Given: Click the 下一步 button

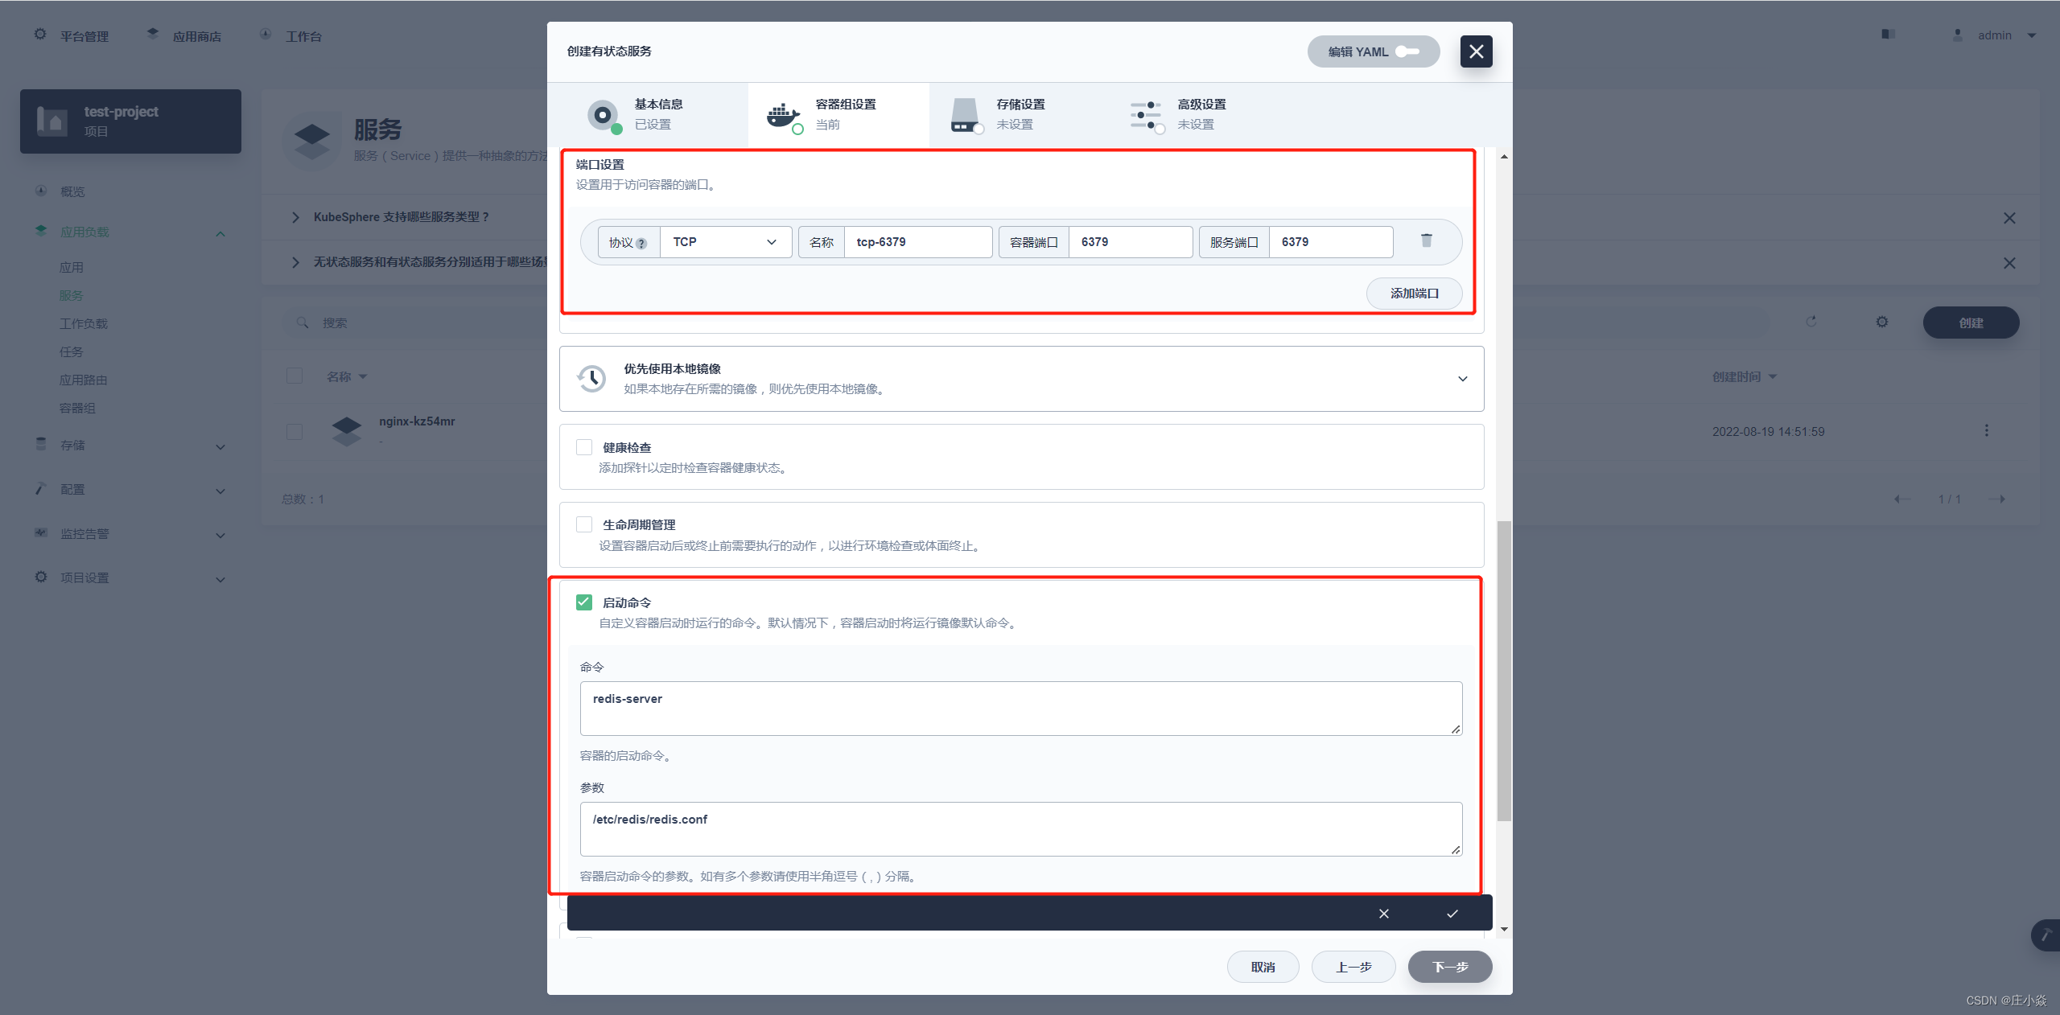Looking at the screenshot, I should [x=1449, y=967].
